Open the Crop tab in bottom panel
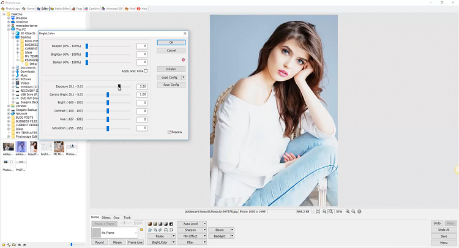This screenshot has height=248, width=459. 116,217
